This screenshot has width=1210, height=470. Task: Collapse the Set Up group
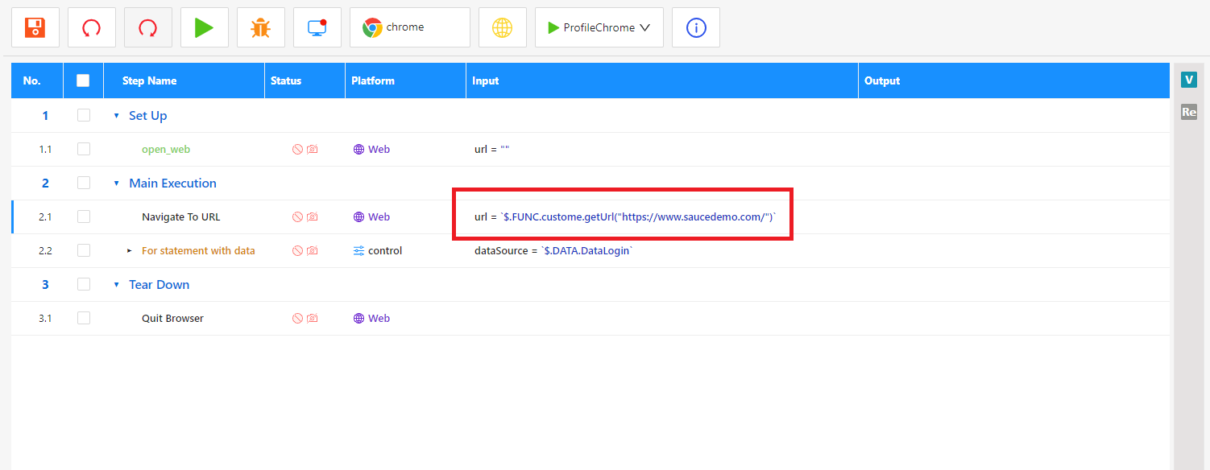tap(117, 116)
